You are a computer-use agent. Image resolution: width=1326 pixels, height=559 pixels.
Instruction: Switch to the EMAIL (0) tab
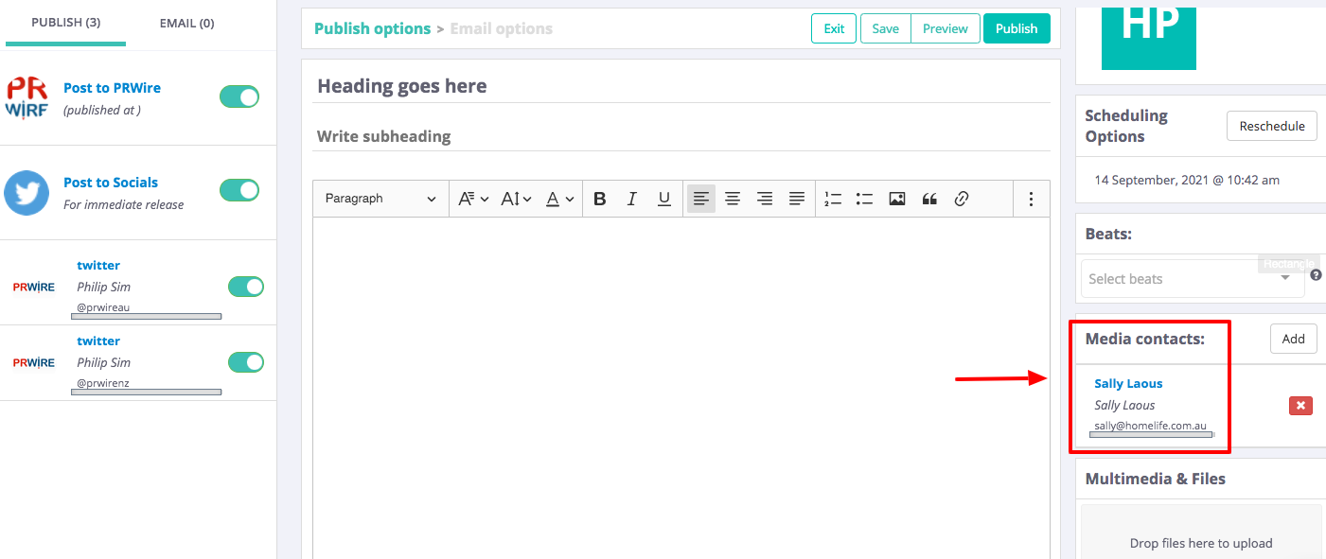[186, 23]
